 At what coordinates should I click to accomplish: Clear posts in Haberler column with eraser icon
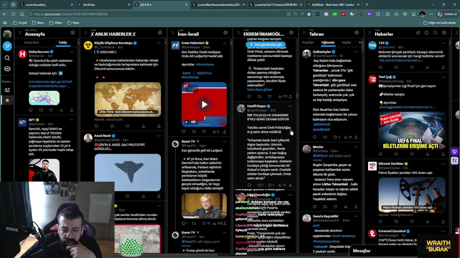[418, 33]
